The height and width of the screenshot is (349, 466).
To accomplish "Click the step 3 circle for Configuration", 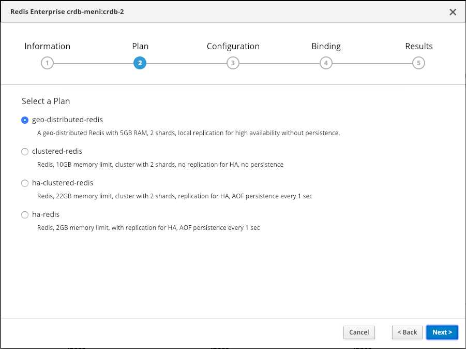I will coord(233,63).
